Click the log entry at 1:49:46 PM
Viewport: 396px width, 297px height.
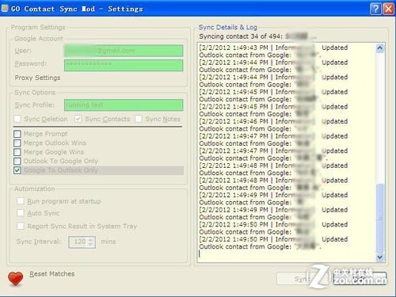tap(273, 125)
